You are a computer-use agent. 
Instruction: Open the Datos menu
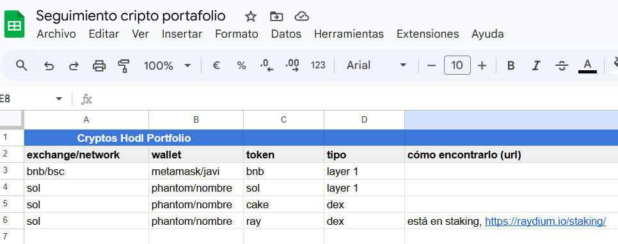tap(286, 34)
